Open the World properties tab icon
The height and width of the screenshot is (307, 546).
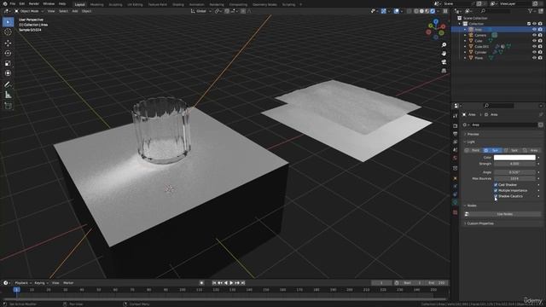tap(455, 158)
